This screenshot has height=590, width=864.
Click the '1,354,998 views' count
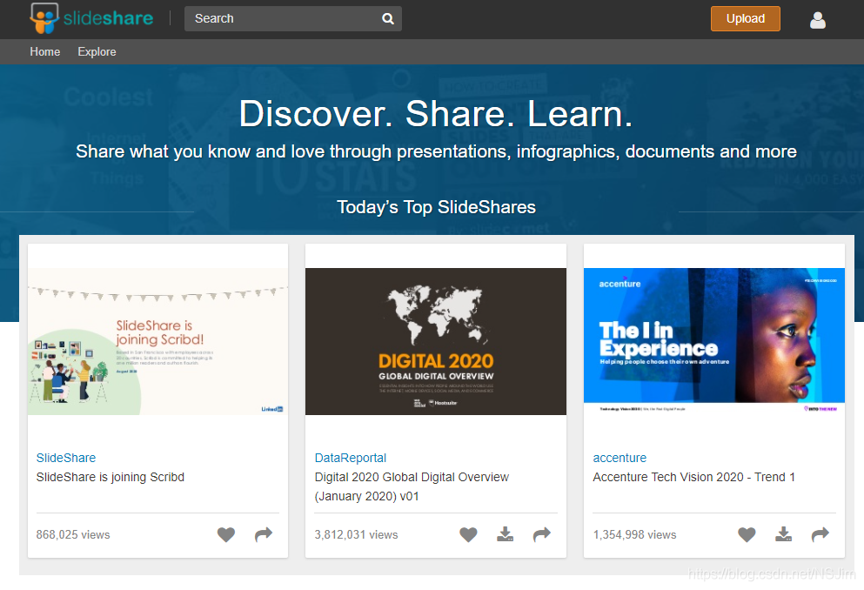[635, 535]
